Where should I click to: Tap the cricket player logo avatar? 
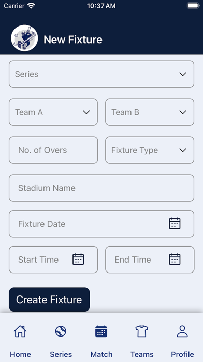point(24,38)
